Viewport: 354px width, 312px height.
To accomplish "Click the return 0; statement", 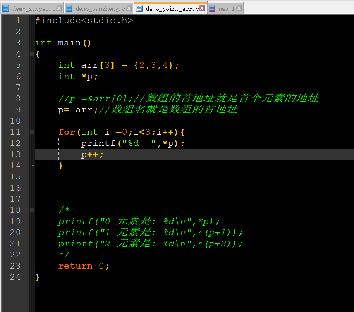I will (x=84, y=266).
